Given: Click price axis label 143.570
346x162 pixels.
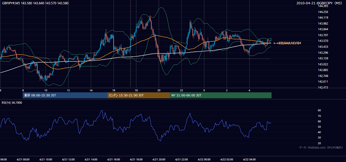Looking at the screenshot, I should pos(323,41).
